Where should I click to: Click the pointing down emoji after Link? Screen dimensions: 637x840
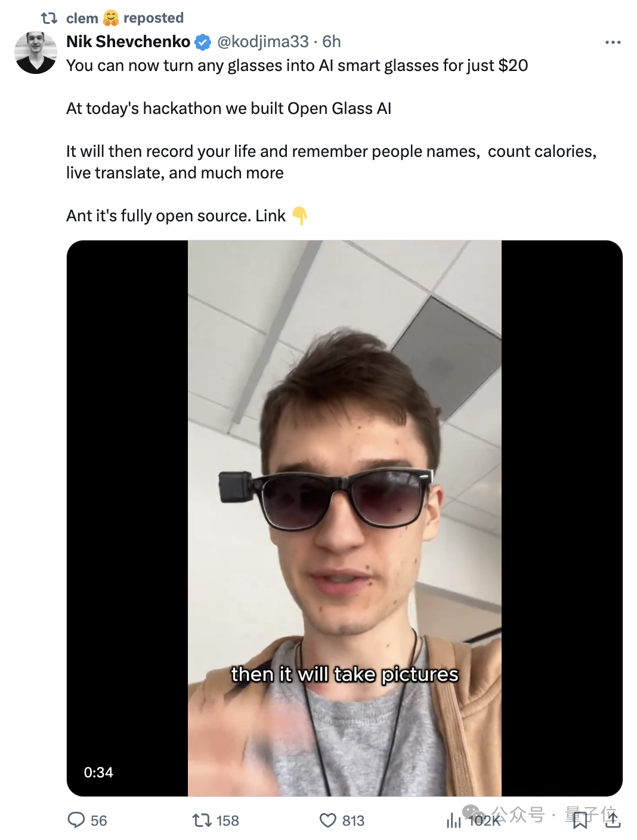[300, 215]
